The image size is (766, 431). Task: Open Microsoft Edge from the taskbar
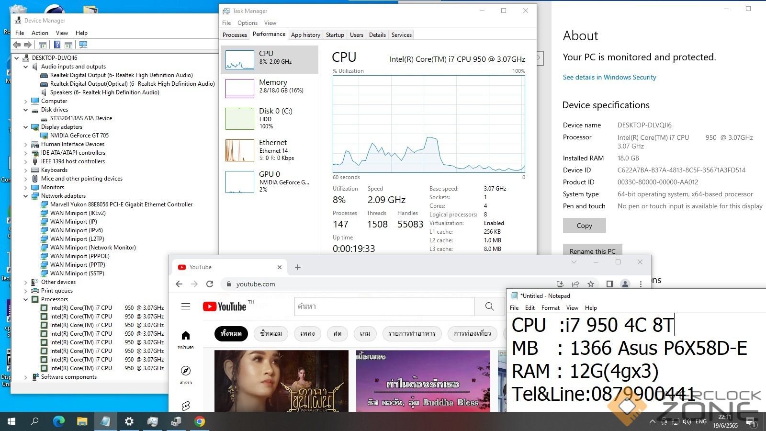click(59, 421)
